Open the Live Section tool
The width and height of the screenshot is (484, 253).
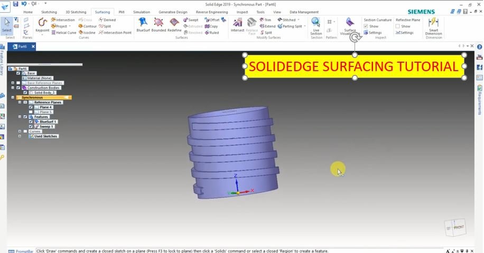click(316, 24)
